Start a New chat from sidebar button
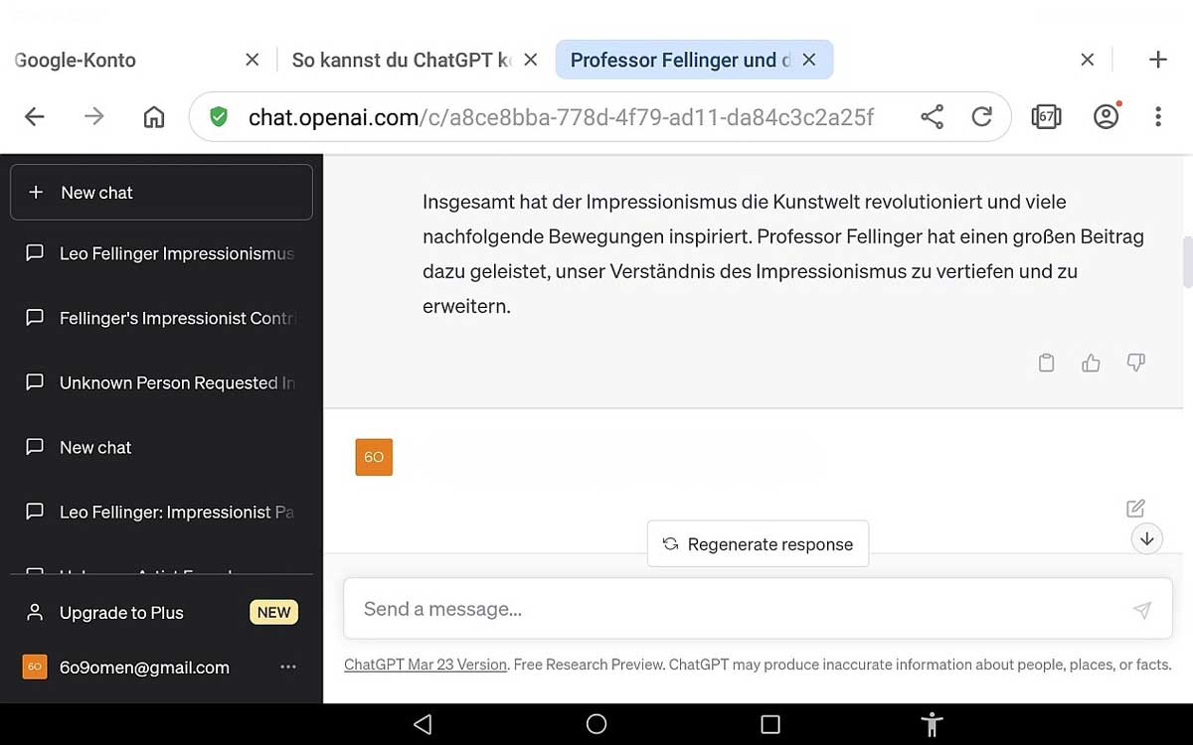The height and width of the screenshot is (745, 1193). (x=161, y=192)
